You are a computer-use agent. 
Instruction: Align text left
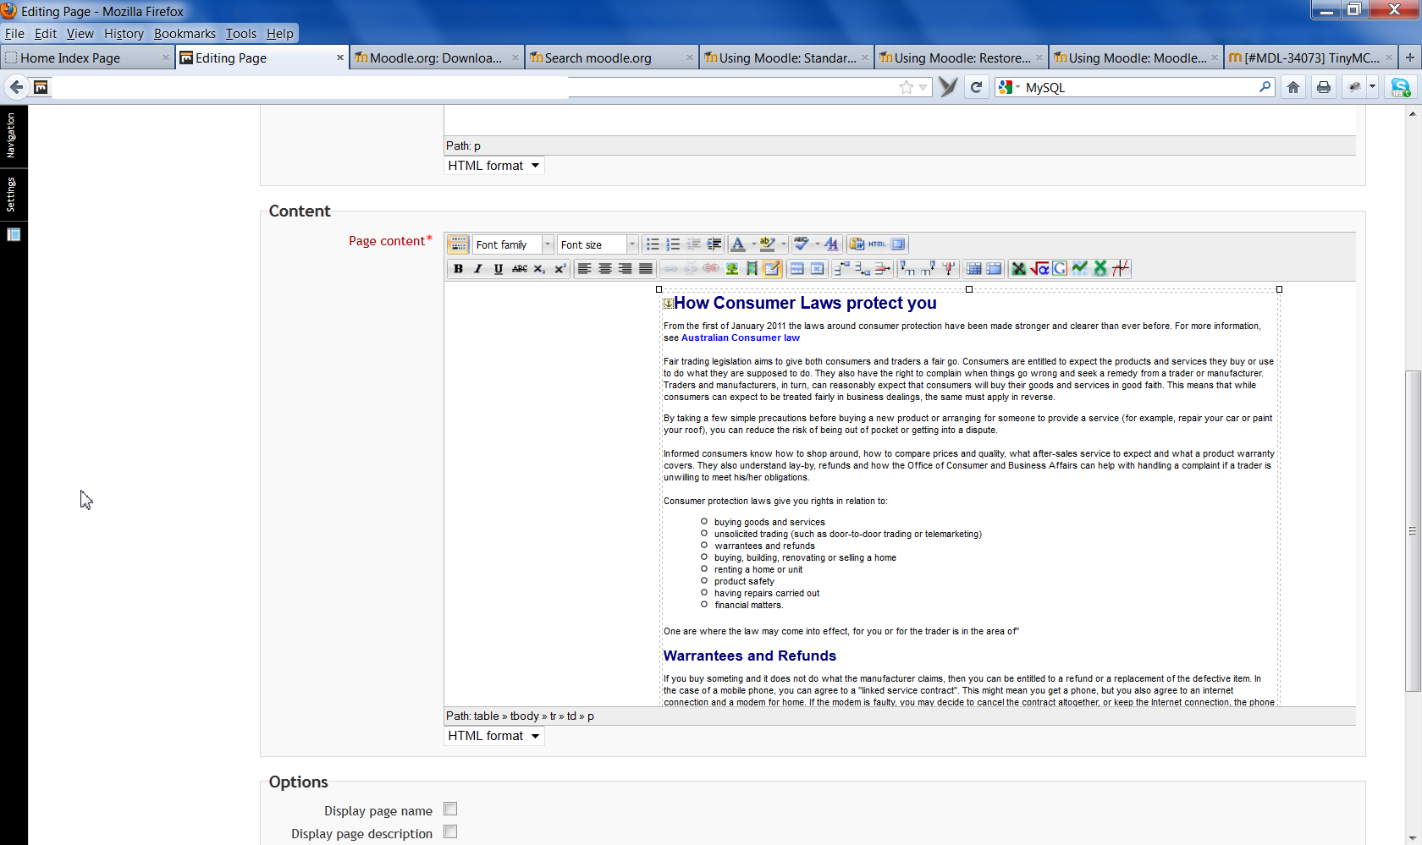point(584,269)
